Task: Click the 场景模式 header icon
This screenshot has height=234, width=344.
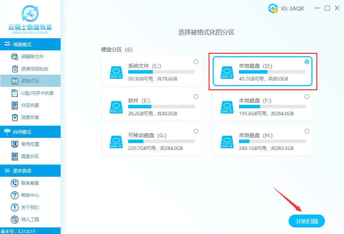Action: pos(7,44)
